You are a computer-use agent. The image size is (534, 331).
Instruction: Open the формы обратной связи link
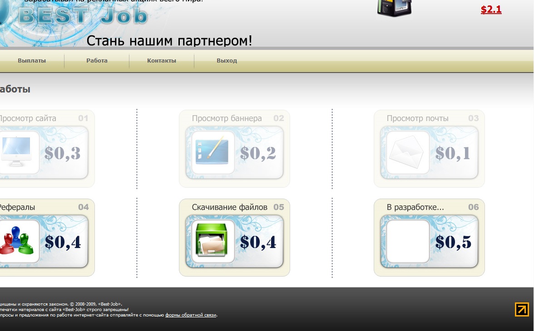pyautogui.click(x=190, y=315)
